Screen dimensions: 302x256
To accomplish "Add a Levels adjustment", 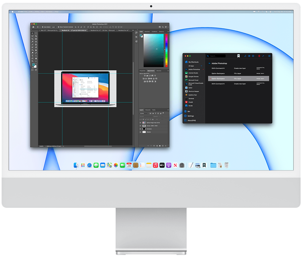I will click(147, 76).
